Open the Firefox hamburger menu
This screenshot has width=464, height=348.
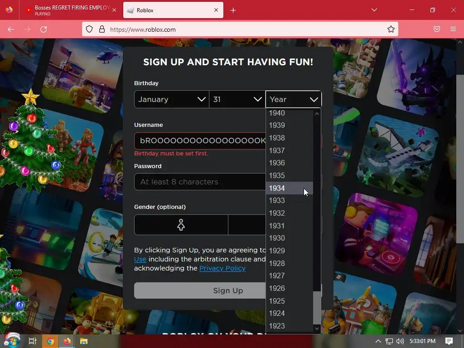tap(453, 29)
